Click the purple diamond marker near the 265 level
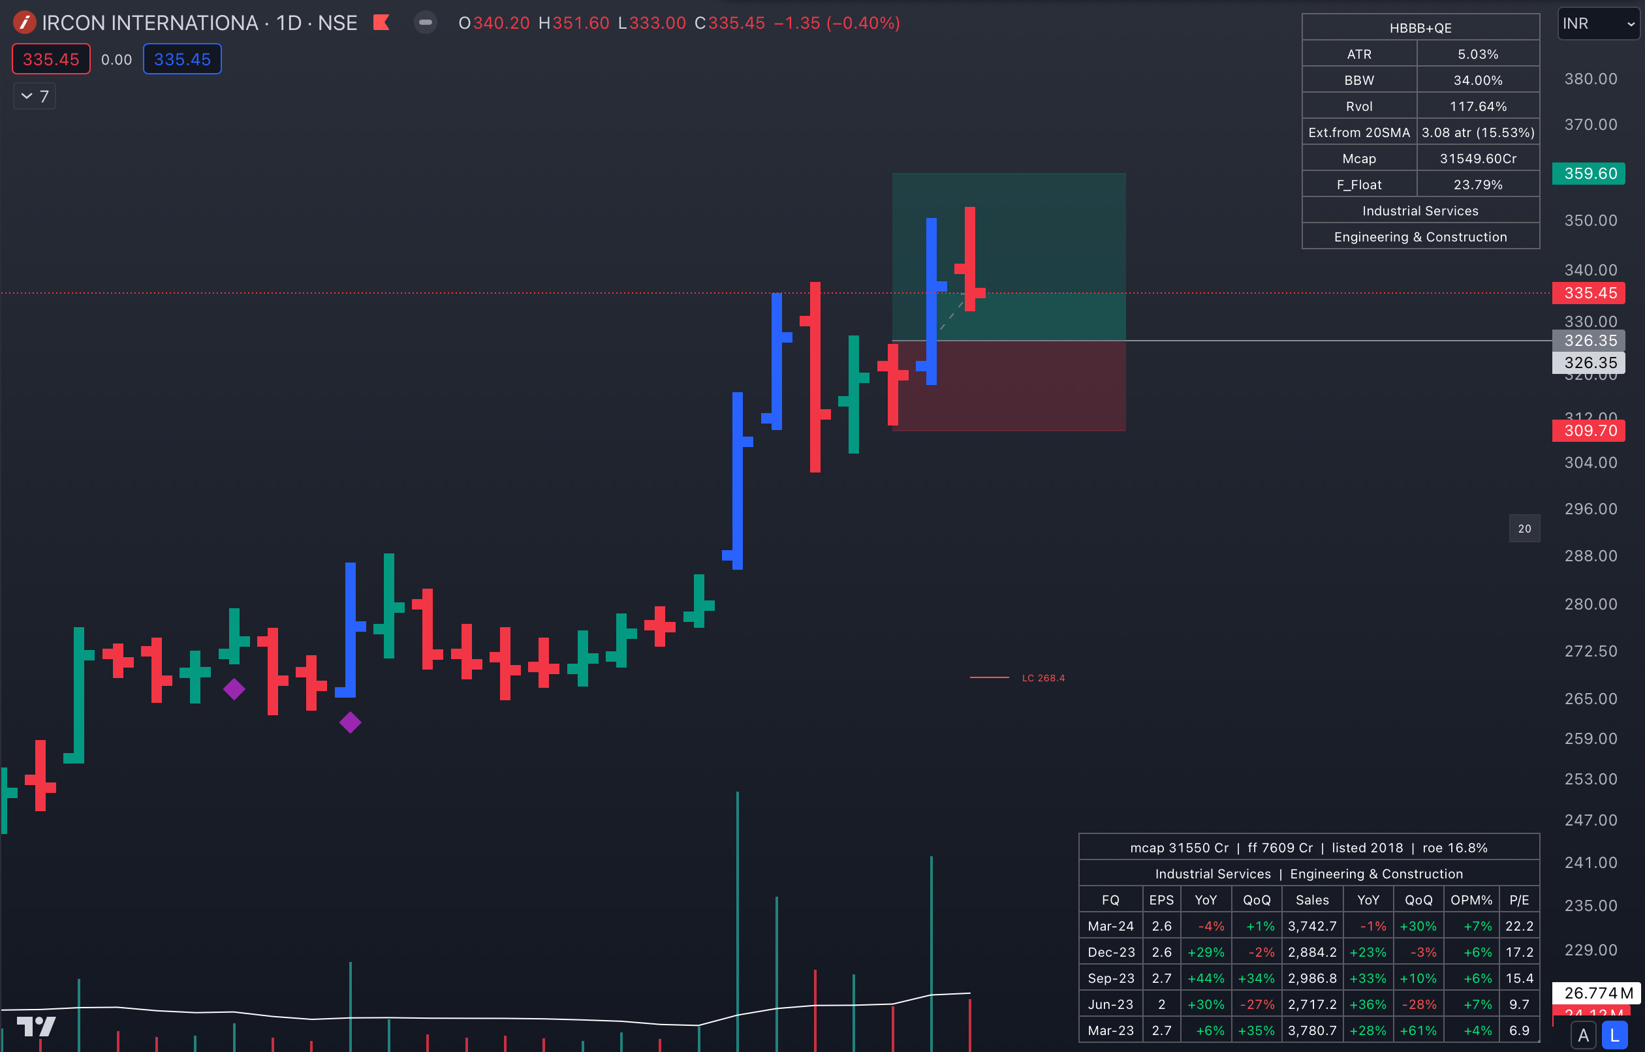 [234, 688]
